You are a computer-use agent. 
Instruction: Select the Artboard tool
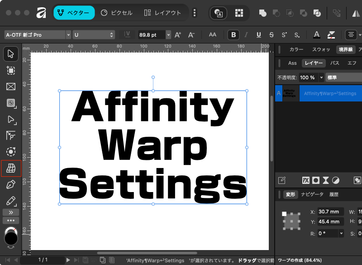click(x=11, y=70)
